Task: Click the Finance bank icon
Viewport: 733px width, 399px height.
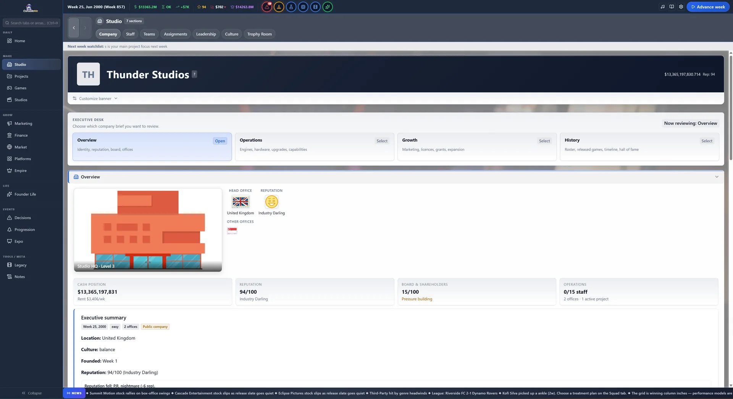Action: pos(10,135)
